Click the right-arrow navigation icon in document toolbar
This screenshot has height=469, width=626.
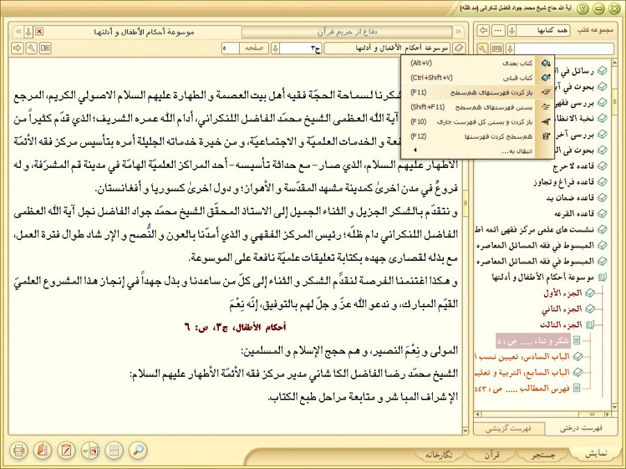pos(17,48)
